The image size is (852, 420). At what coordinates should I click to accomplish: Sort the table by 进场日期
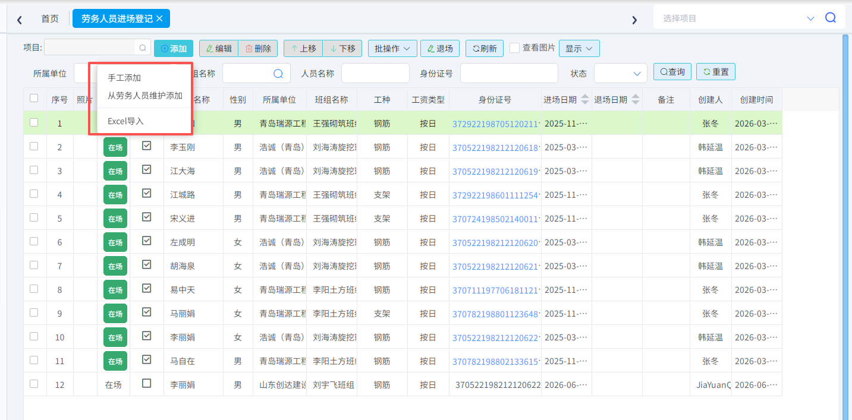[585, 99]
